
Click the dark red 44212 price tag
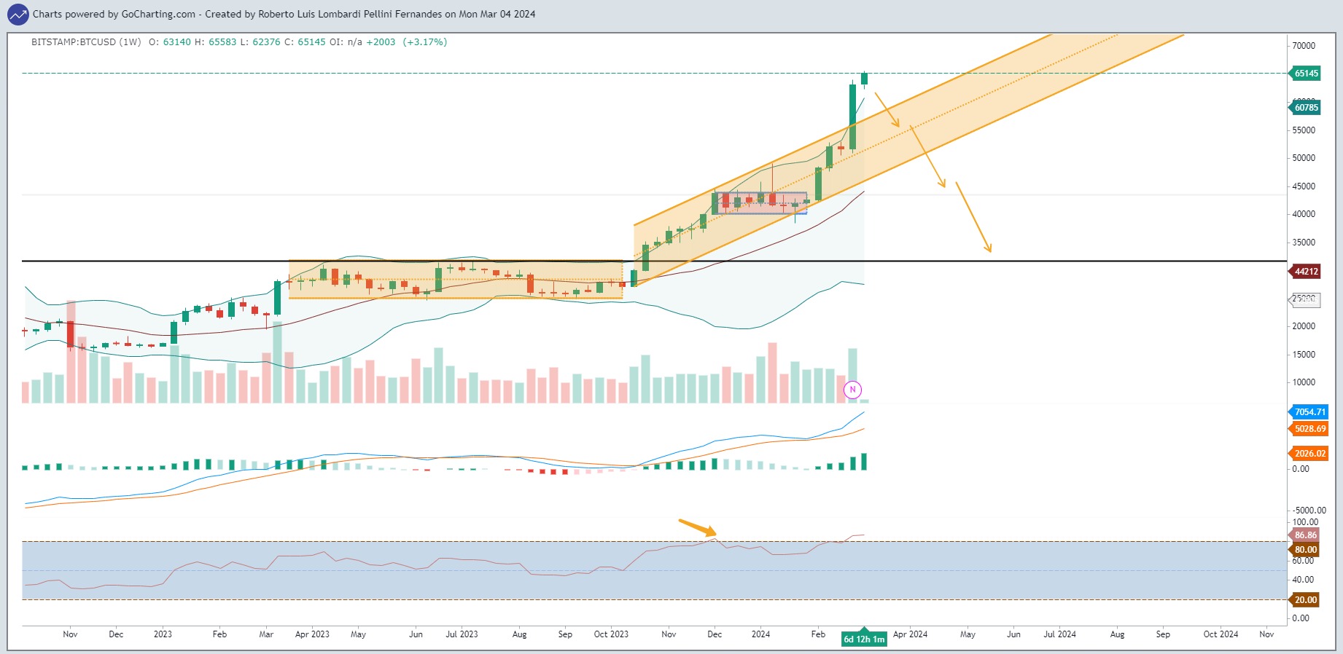pyautogui.click(x=1306, y=271)
